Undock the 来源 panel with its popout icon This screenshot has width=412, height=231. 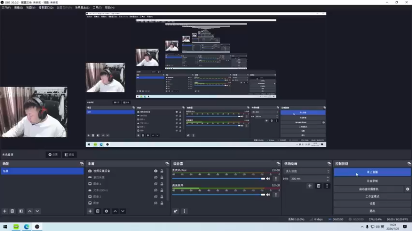coord(167,163)
